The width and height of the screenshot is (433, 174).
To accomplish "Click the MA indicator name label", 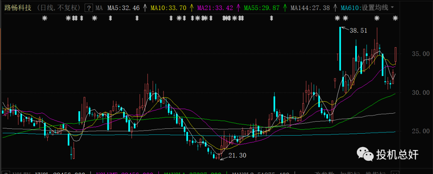I will click(99, 8).
